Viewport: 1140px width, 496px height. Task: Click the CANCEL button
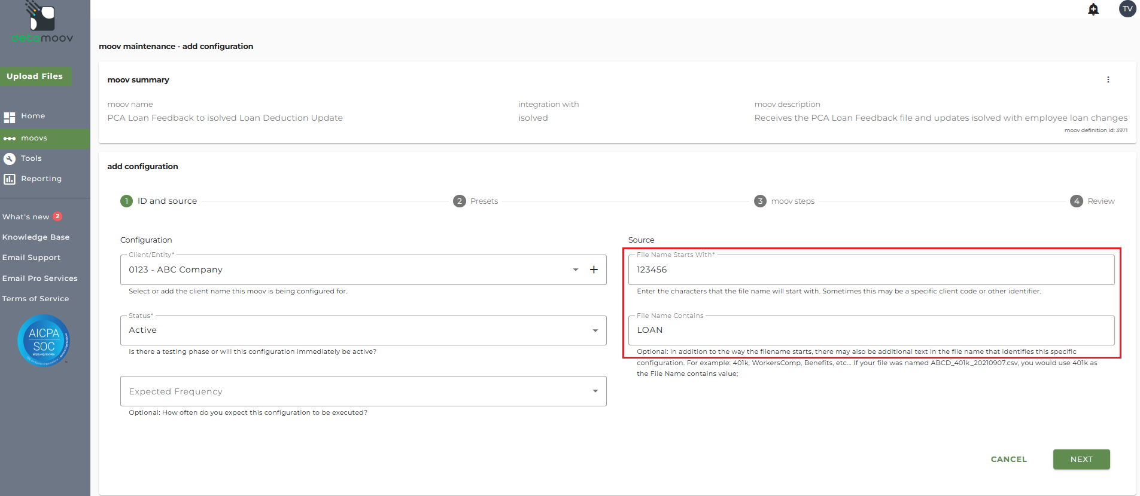[x=1008, y=460]
